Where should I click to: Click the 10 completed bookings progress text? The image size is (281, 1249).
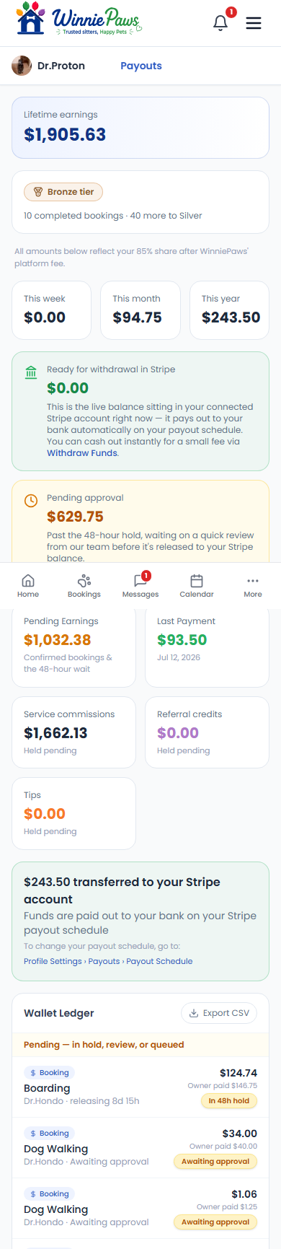click(x=113, y=216)
